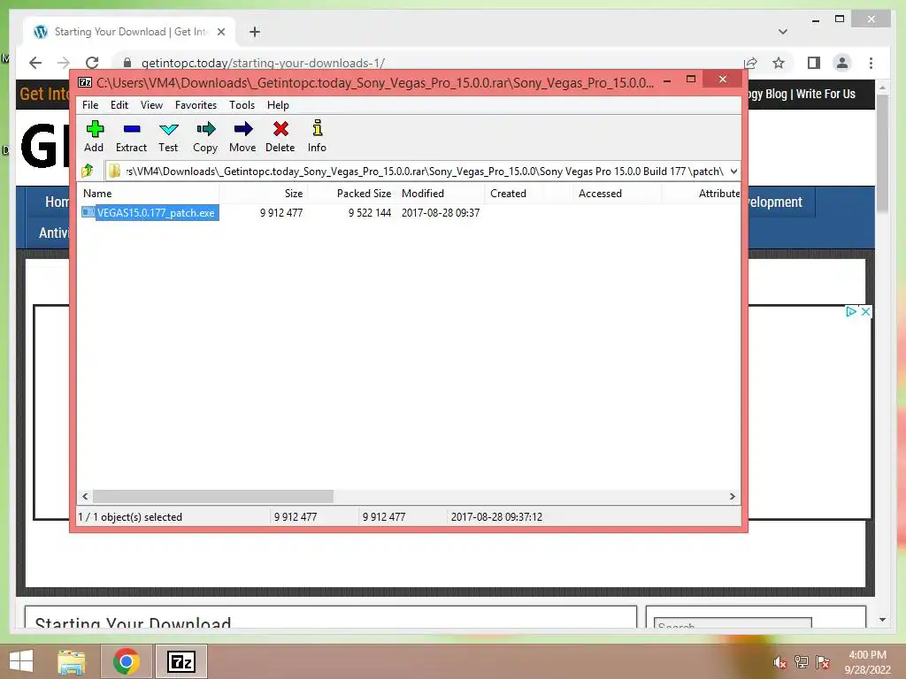Click the AdChoices triangle icon
The height and width of the screenshot is (679, 906).
point(851,311)
